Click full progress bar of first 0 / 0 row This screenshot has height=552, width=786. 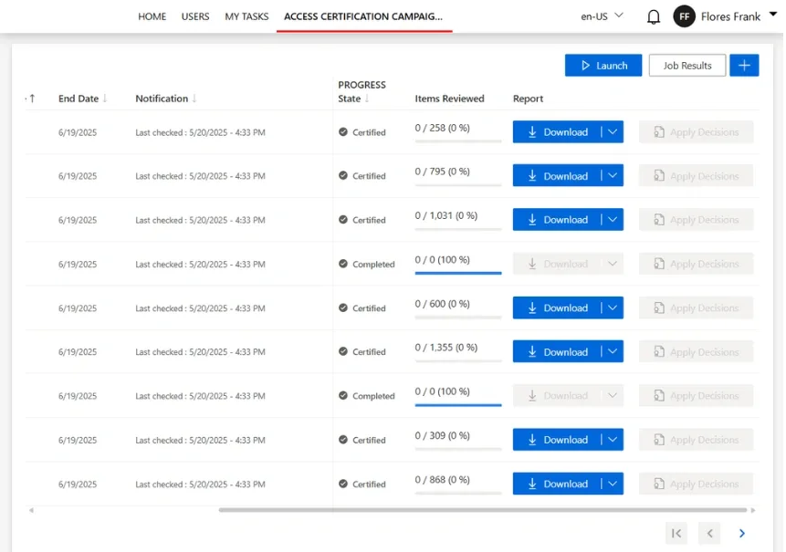(x=460, y=274)
